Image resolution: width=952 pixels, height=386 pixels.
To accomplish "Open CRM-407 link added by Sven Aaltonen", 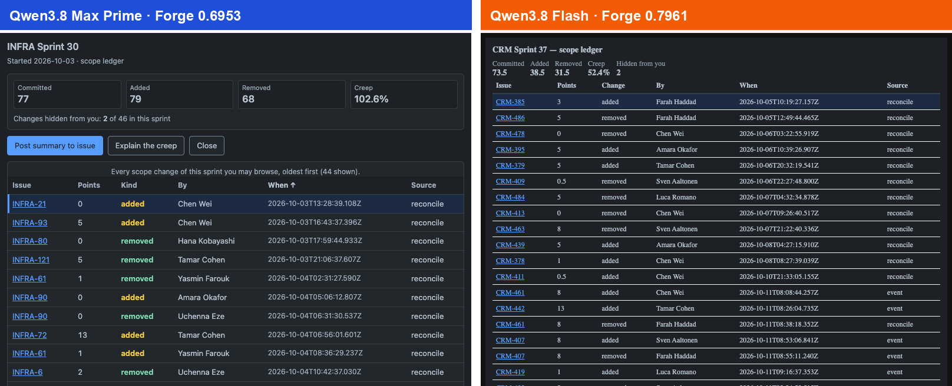I will click(x=510, y=340).
